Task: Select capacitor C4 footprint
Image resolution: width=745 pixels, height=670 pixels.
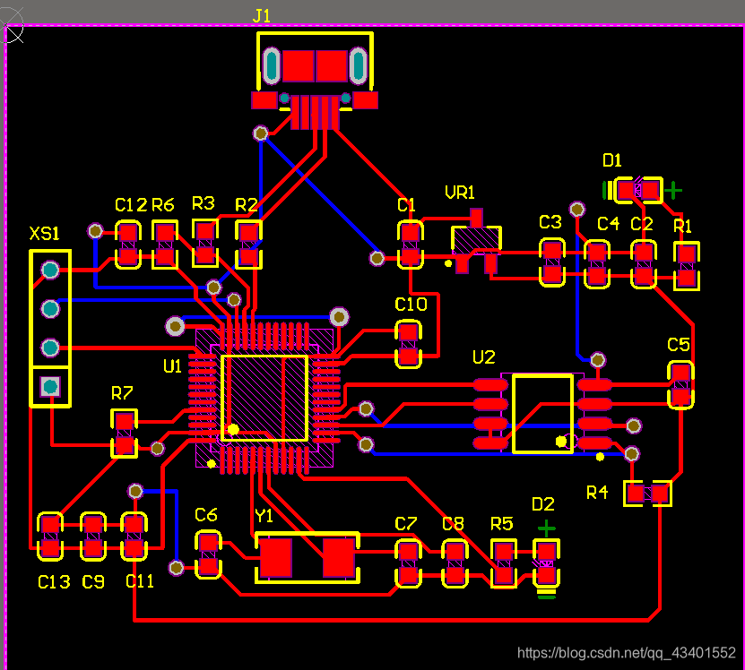Action: tap(597, 264)
